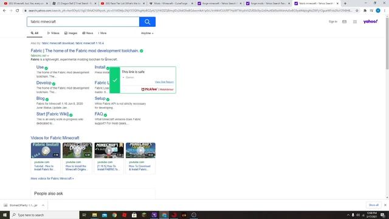The width and height of the screenshot is (389, 219).
Task: Go back with the browser back arrow
Action: click(4, 11)
